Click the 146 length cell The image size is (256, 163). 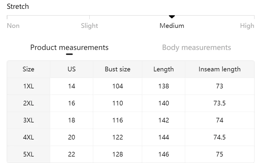coord(163,154)
